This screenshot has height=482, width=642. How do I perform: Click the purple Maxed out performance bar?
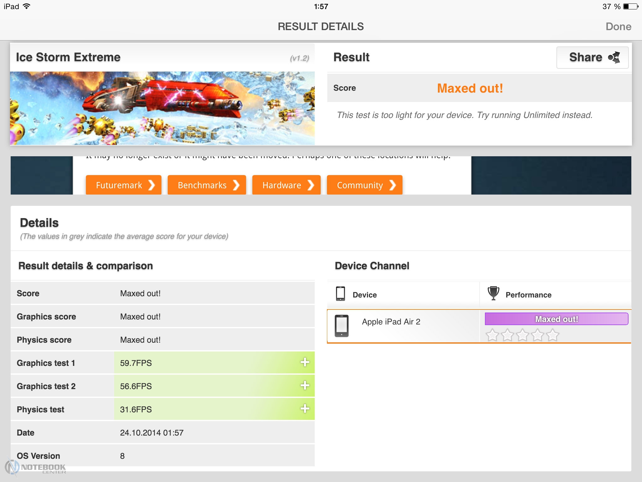click(556, 319)
